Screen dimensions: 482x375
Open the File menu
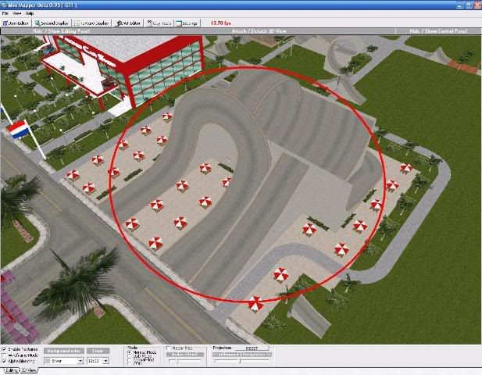point(5,13)
